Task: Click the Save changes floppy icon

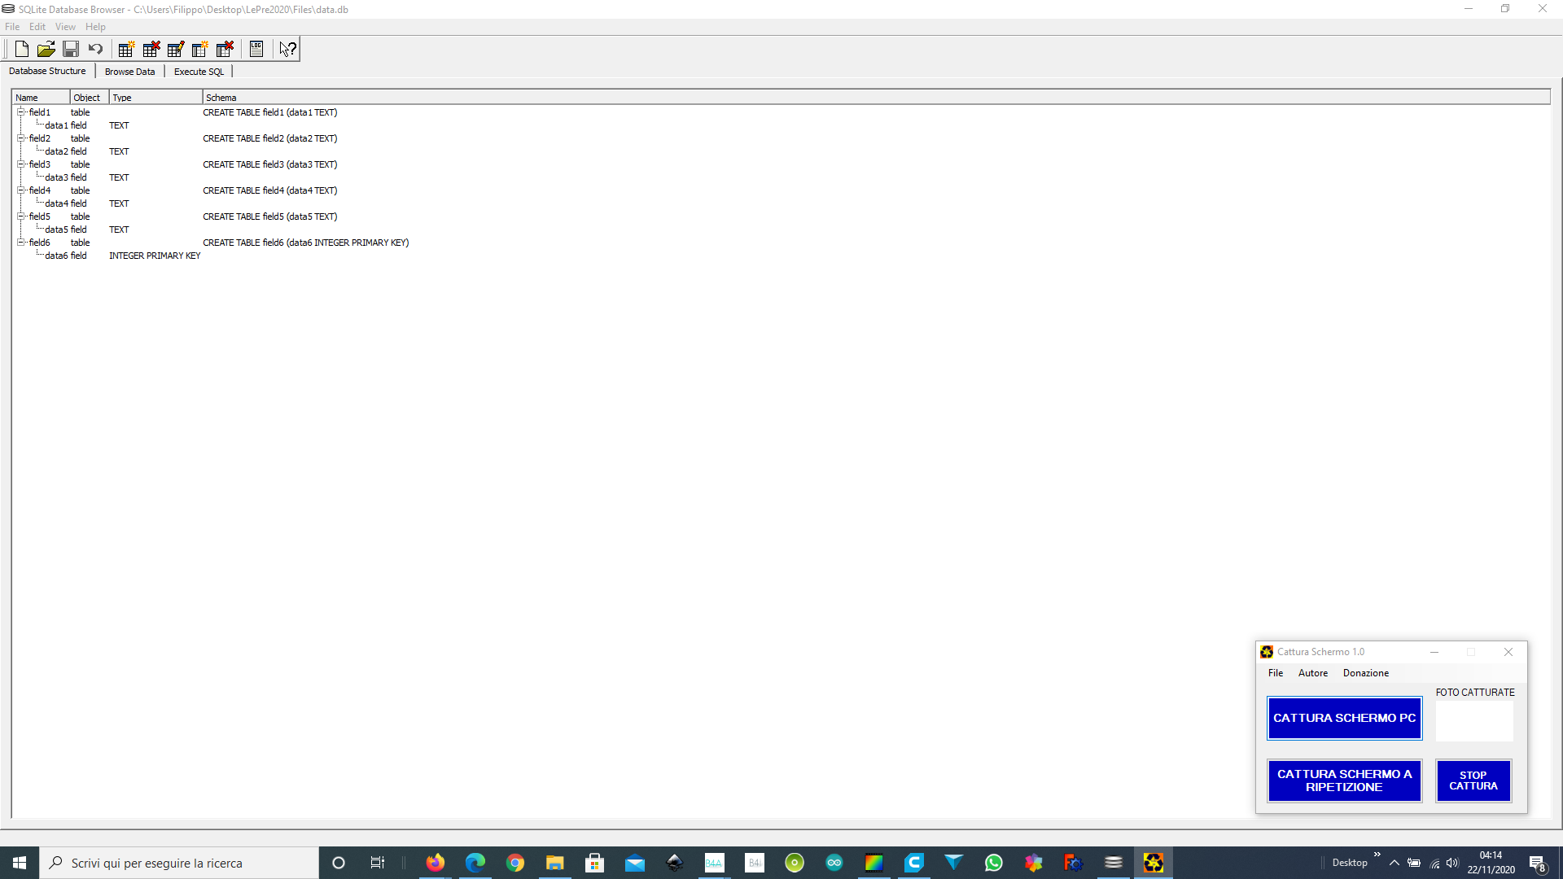Action: tap(71, 49)
